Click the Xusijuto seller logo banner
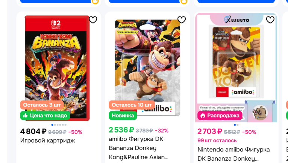The image size is (288, 163). click(x=237, y=20)
